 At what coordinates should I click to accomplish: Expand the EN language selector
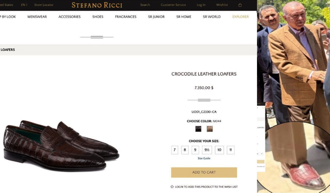24,5
